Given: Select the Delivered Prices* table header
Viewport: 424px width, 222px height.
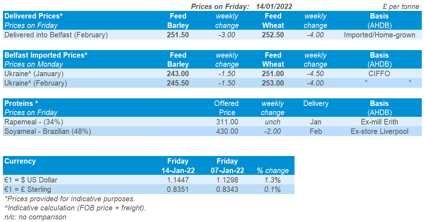Looking at the screenshot, I should click(33, 16).
